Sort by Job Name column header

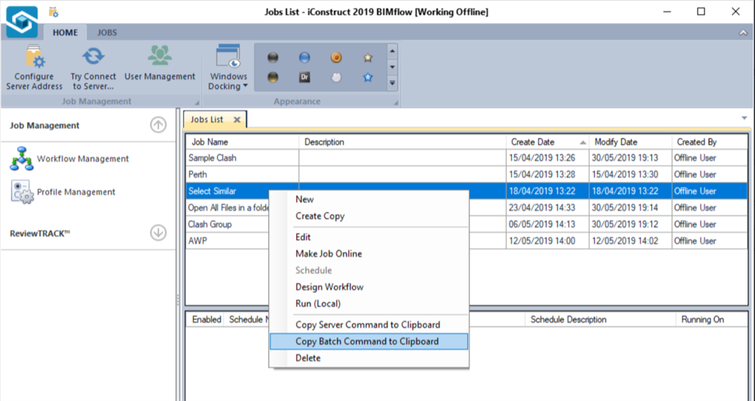point(243,141)
